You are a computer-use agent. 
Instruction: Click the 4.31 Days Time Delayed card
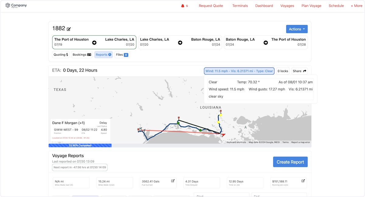pyautogui.click(x=202, y=183)
